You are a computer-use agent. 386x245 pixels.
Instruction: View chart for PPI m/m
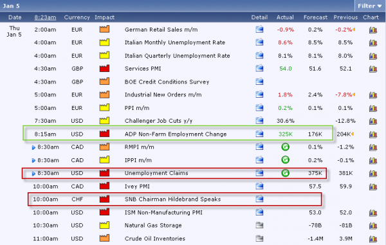373,108
